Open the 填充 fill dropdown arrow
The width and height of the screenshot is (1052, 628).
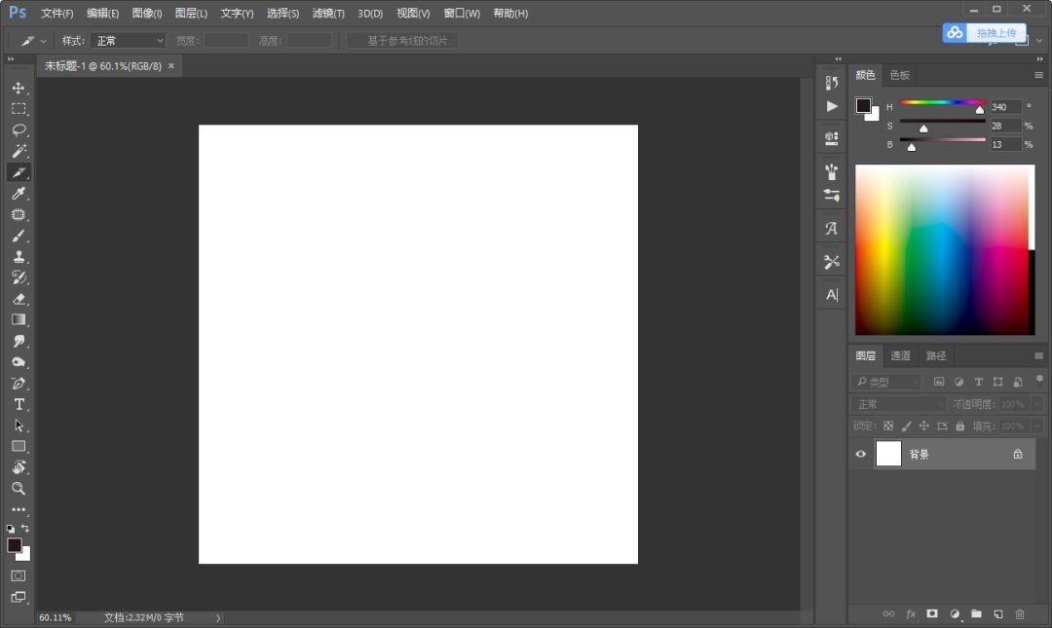(1037, 426)
